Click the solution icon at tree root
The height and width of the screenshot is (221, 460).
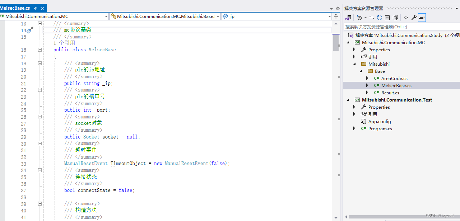pyautogui.click(x=351, y=36)
